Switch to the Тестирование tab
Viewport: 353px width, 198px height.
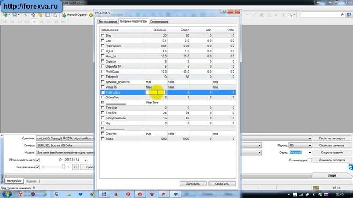(108, 22)
